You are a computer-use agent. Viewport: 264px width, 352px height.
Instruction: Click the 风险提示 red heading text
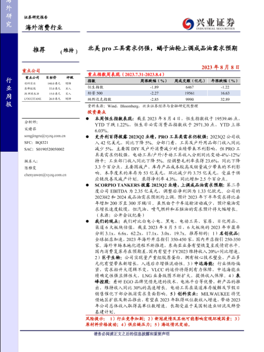click(x=93, y=330)
